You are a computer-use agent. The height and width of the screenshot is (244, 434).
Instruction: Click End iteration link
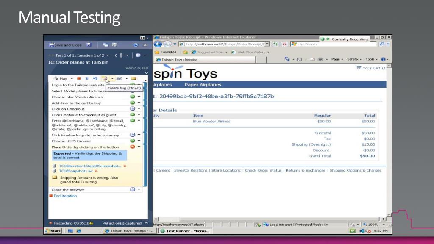pos(65,196)
